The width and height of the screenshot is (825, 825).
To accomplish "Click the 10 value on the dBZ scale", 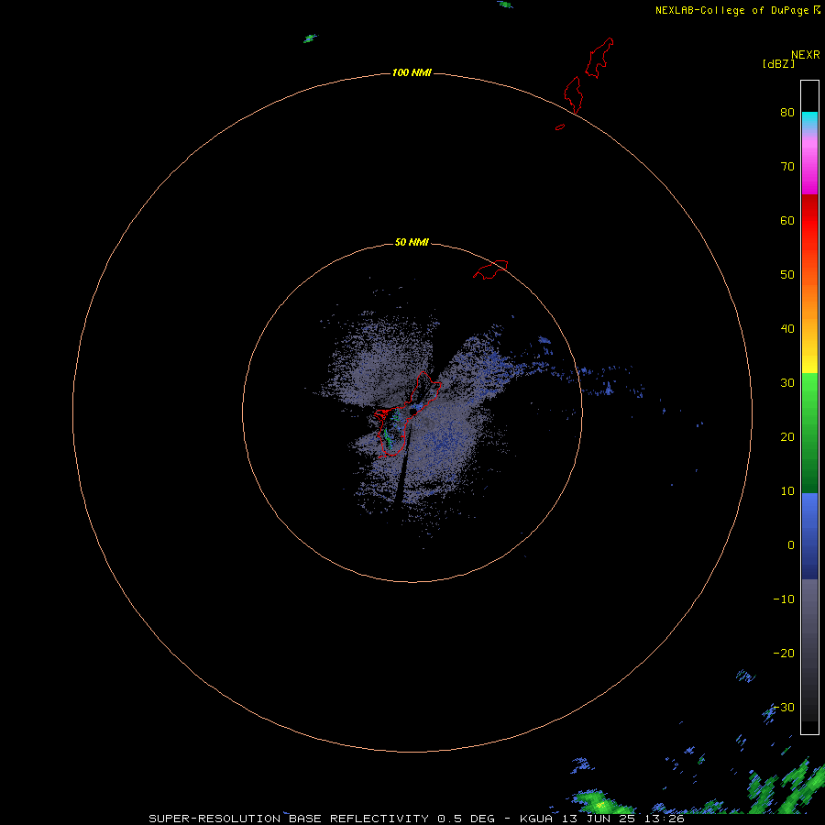I will click(787, 491).
